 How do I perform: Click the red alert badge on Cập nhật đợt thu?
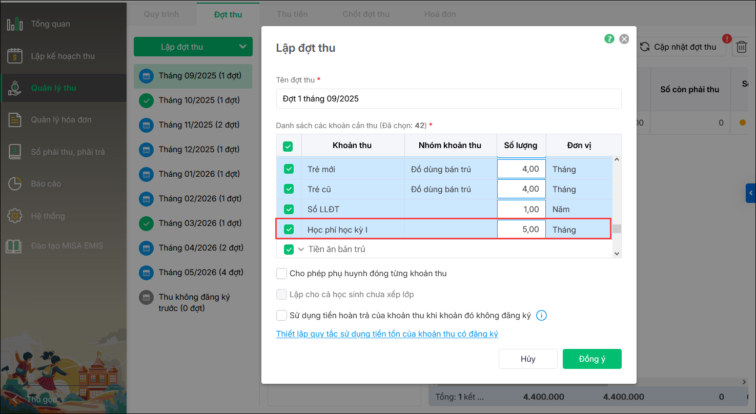point(727,38)
